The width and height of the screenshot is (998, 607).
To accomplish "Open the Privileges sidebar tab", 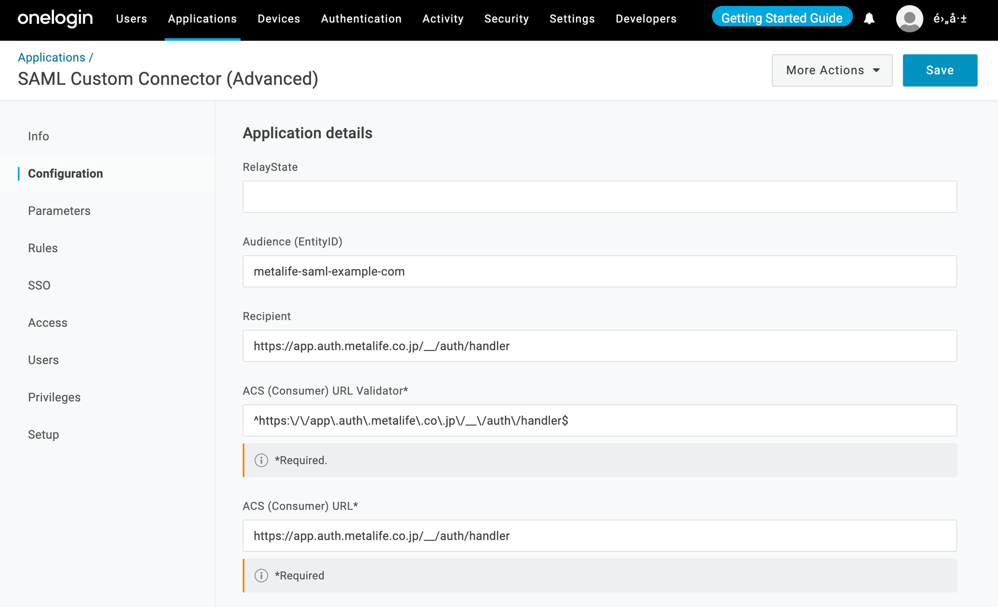I will [107, 397].
